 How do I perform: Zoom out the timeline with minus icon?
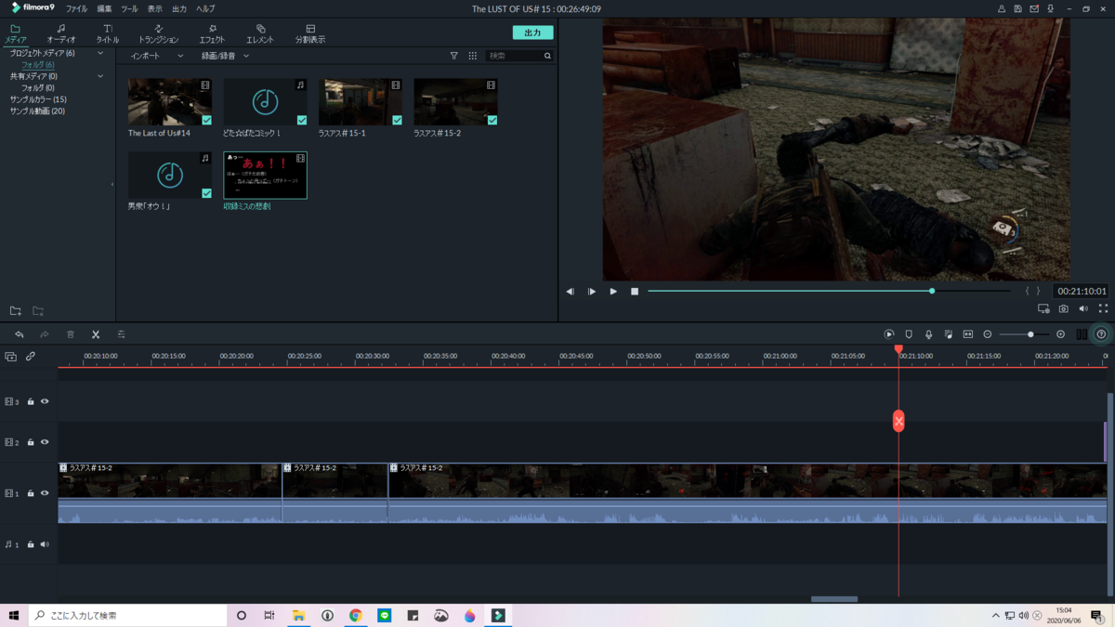(x=988, y=334)
